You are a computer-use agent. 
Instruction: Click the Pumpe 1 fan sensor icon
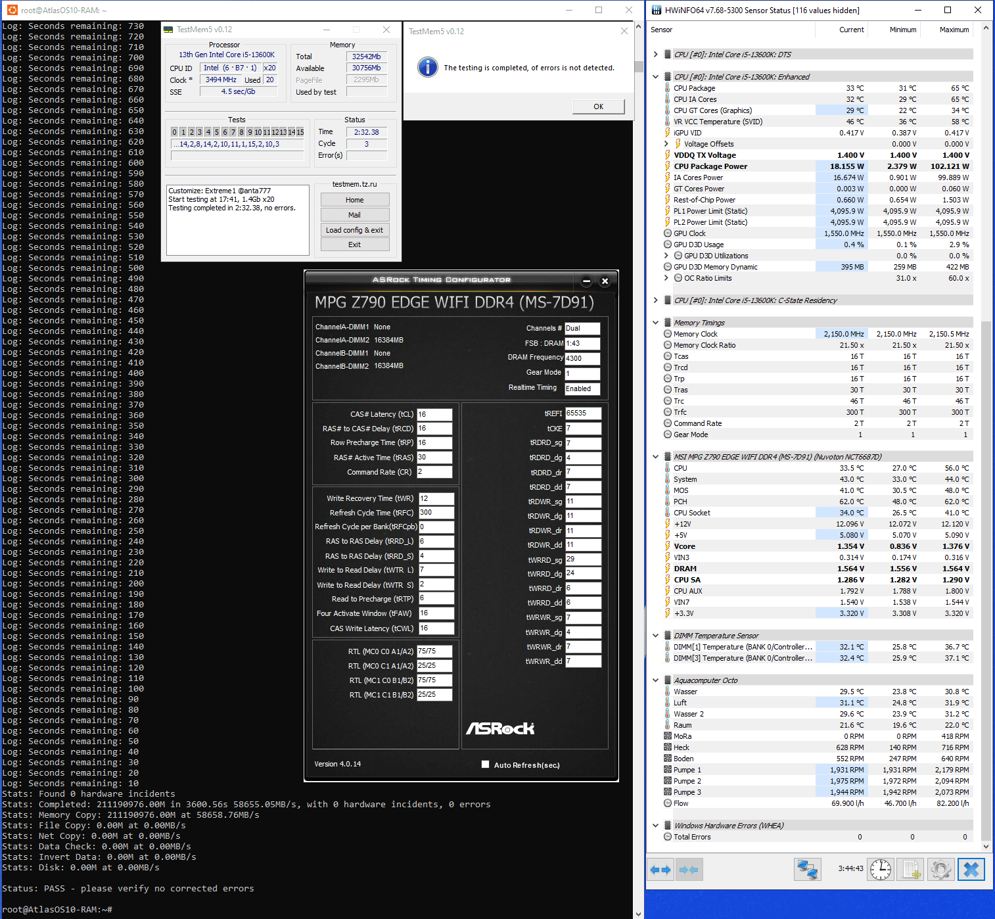point(668,770)
